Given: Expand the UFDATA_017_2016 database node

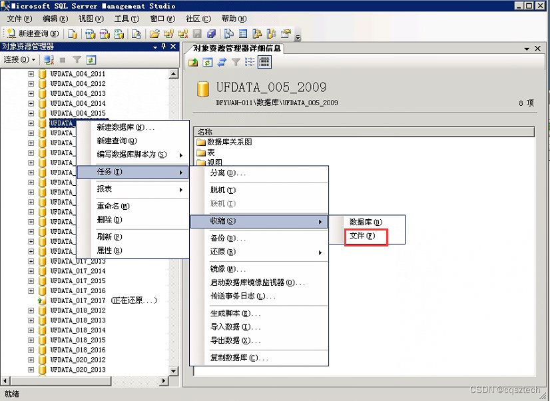Looking at the screenshot, I should 31,291.
